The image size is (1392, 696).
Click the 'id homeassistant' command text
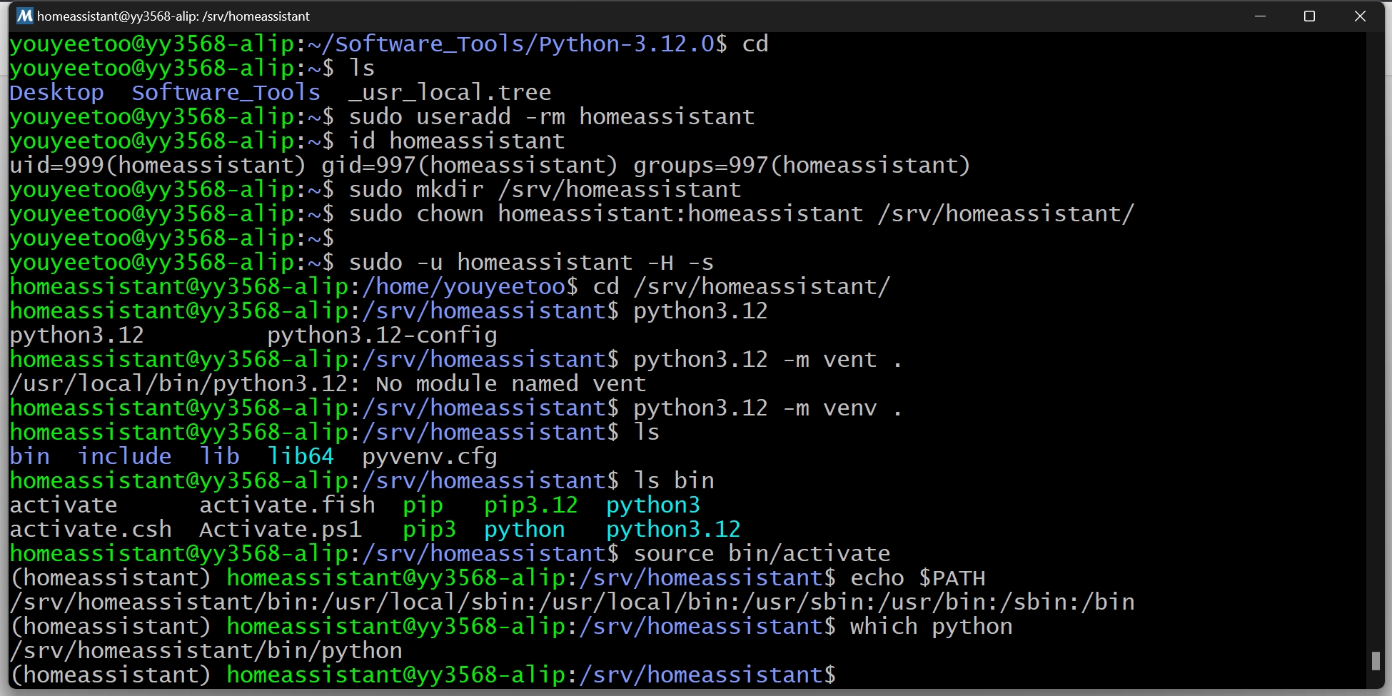(x=456, y=141)
